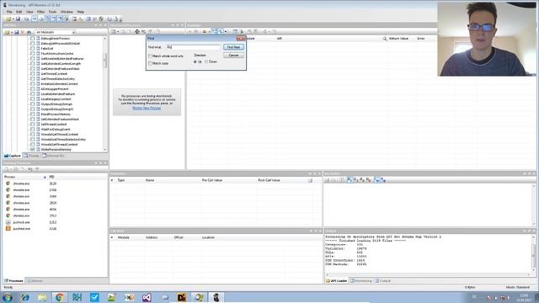The width and height of the screenshot is (539, 303).
Task: Click the Find what input field
Action: point(193,47)
